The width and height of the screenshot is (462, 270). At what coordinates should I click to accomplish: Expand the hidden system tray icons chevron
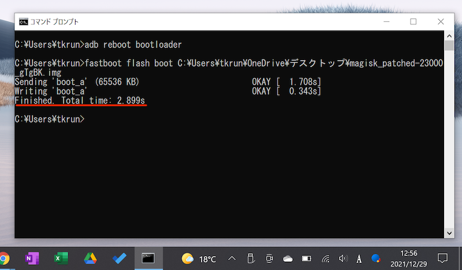pyautogui.click(x=232, y=258)
